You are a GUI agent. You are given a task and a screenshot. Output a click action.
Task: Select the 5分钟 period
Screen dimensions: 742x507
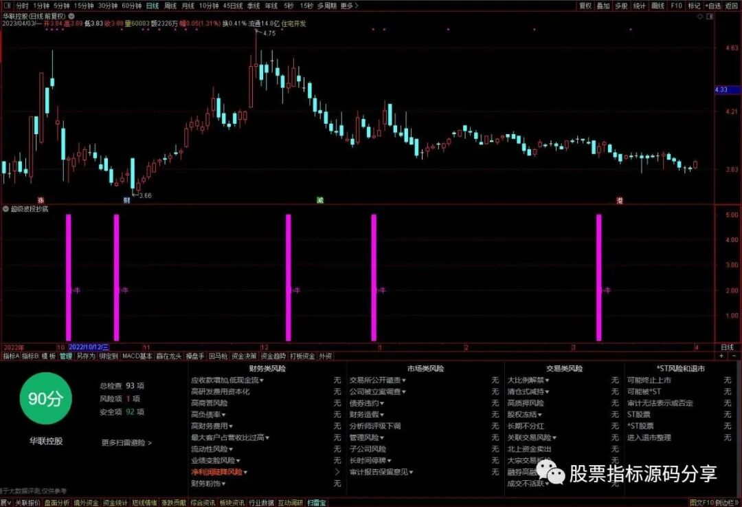coord(62,6)
